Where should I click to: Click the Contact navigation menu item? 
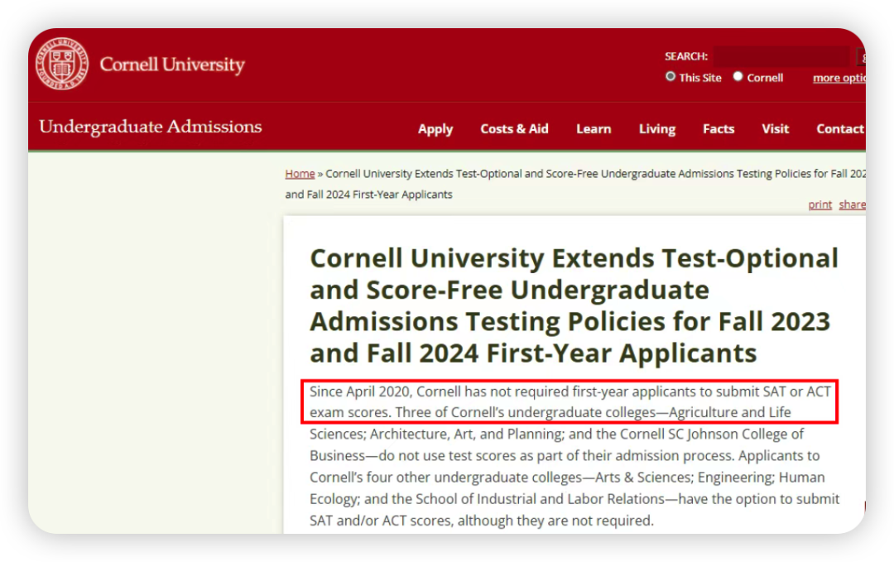[839, 129]
